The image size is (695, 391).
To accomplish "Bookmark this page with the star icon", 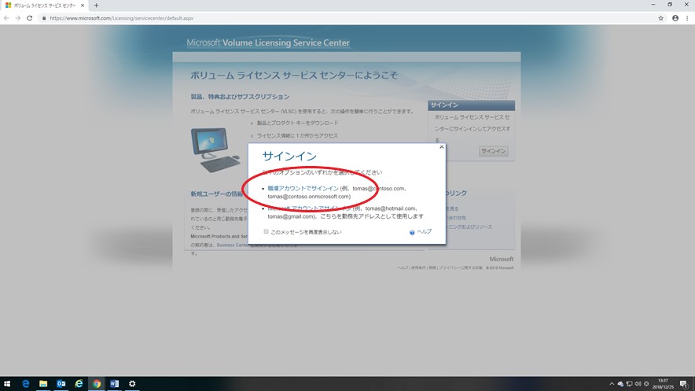I will click(661, 18).
